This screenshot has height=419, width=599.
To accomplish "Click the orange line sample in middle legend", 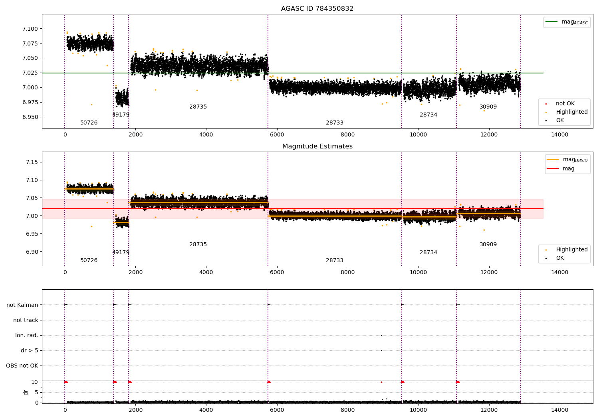I will (553, 160).
